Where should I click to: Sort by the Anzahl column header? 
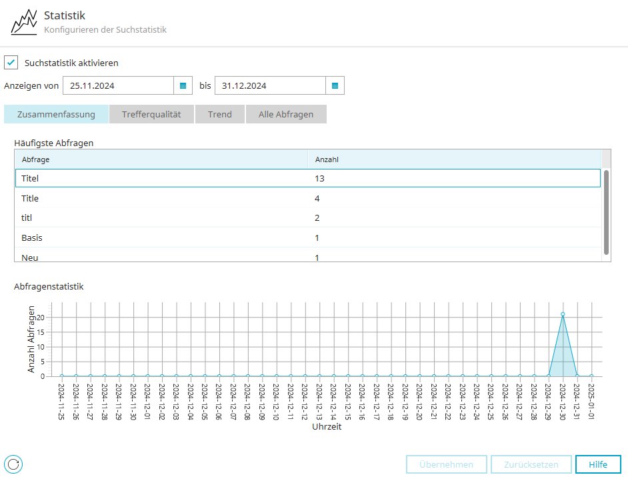pos(453,159)
